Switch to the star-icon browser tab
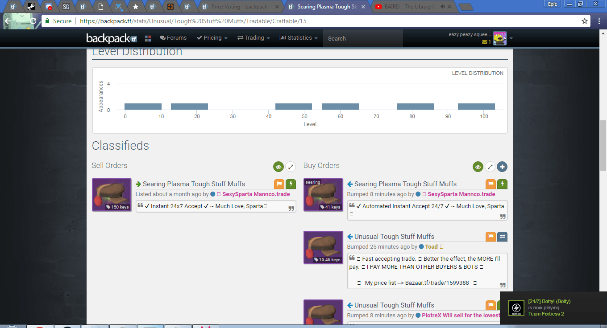 (136, 7)
